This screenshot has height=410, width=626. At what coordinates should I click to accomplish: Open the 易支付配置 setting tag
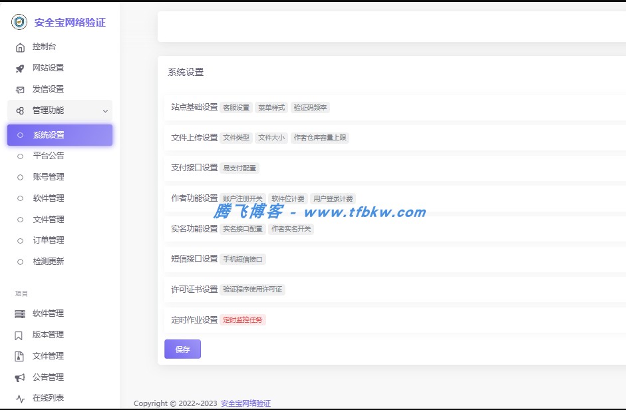[x=239, y=168]
